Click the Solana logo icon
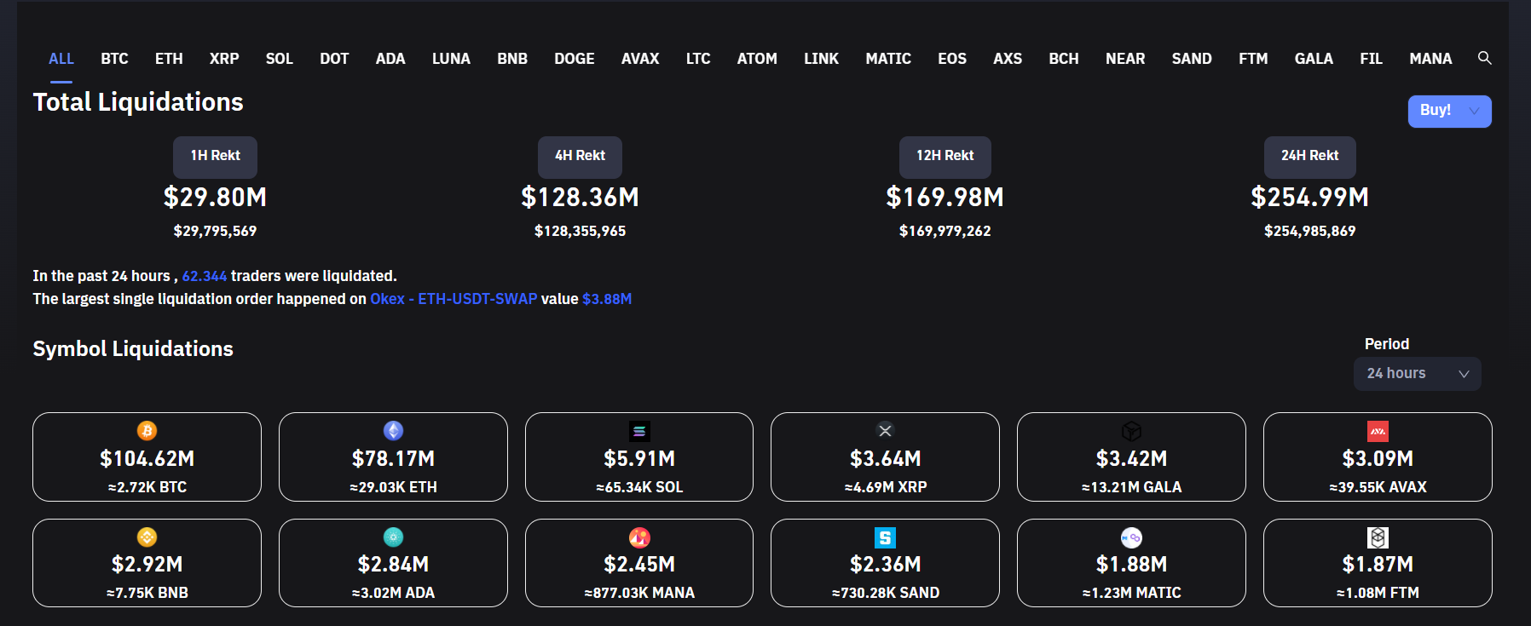Viewport: 1531px width, 626px height. 639,431
